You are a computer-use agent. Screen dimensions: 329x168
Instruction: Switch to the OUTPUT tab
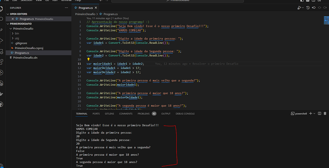pos(166,113)
